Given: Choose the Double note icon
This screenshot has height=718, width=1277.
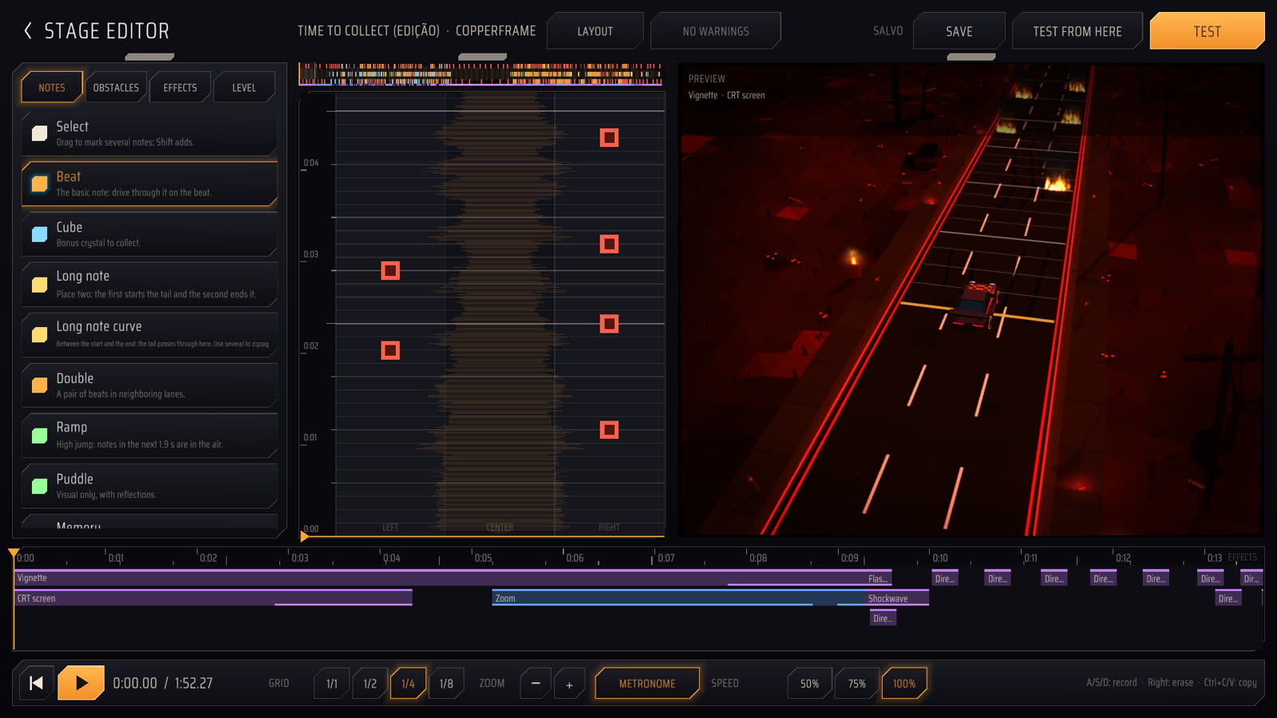Looking at the screenshot, I should click(39, 385).
